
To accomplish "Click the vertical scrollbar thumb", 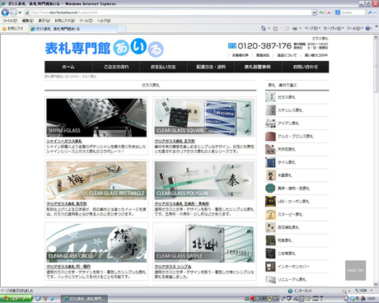I will point(376,67).
